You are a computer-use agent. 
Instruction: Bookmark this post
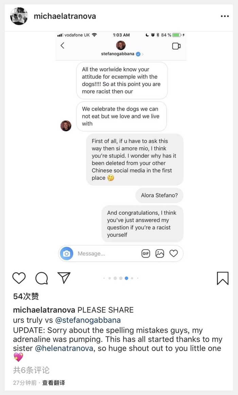point(223,278)
